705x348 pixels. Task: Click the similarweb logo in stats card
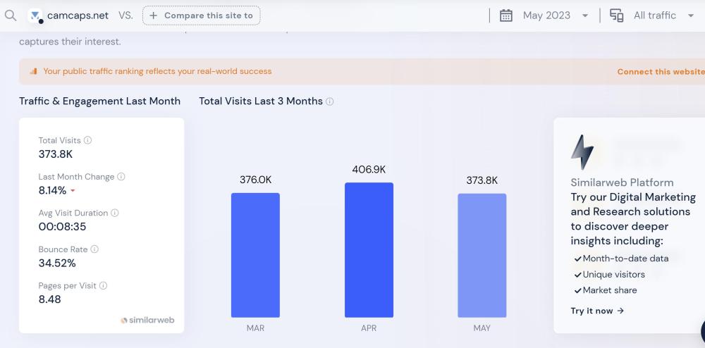[x=147, y=321]
